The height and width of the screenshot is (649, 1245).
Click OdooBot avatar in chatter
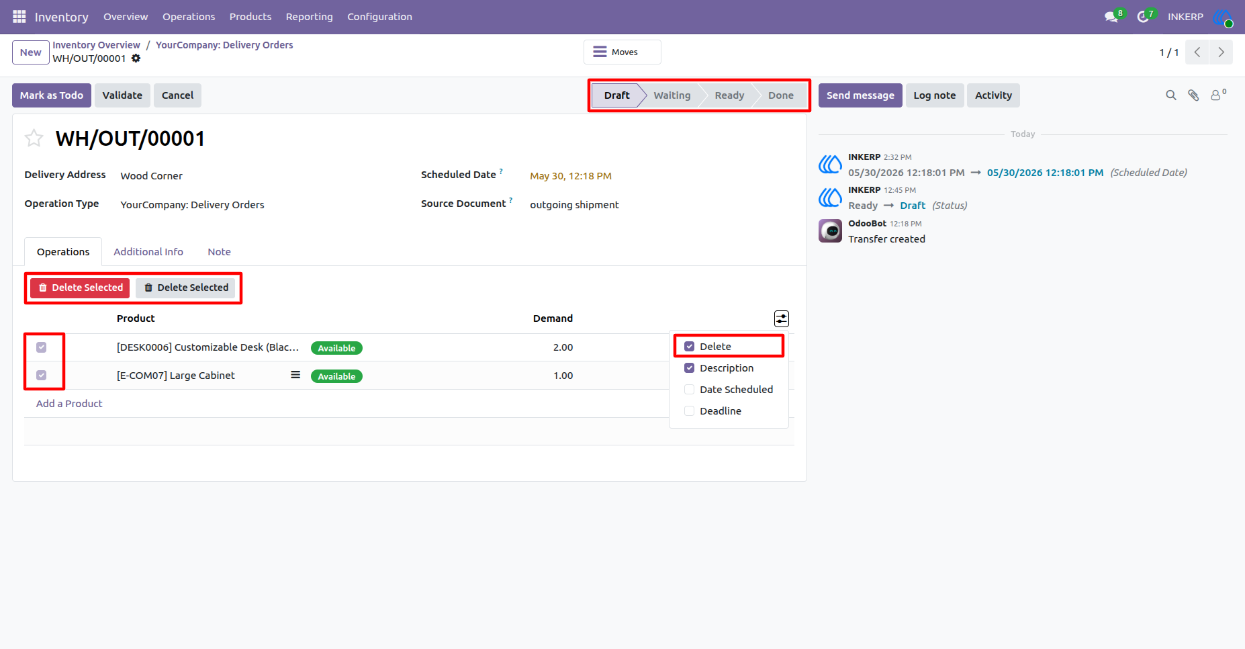click(831, 231)
